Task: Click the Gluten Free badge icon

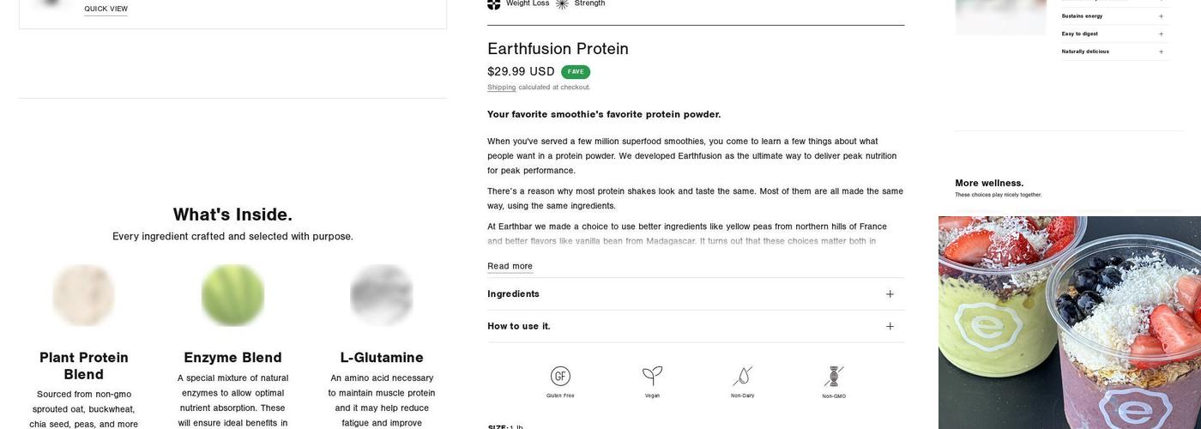Action: coord(560,377)
